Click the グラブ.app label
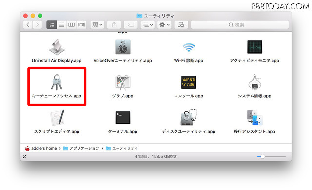The image size is (312, 190). [x=122, y=96]
